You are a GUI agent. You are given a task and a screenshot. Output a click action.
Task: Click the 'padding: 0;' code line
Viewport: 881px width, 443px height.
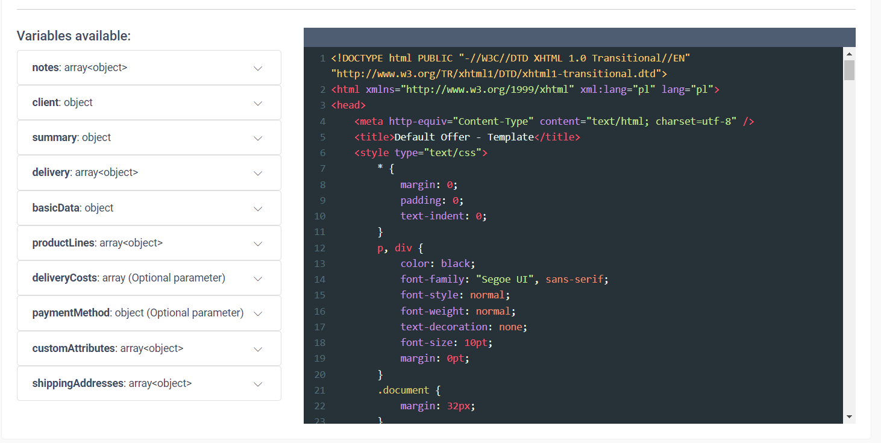[x=432, y=200]
